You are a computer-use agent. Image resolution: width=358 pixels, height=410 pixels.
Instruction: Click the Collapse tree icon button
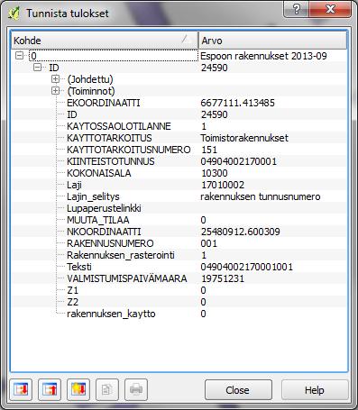click(50, 389)
